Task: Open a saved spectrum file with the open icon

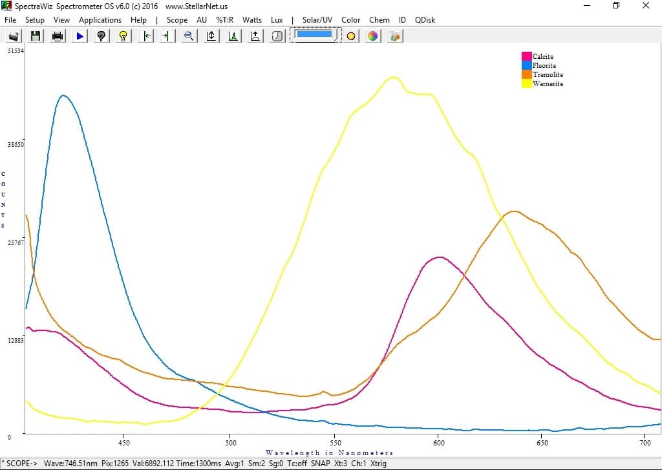Action: 13,36
